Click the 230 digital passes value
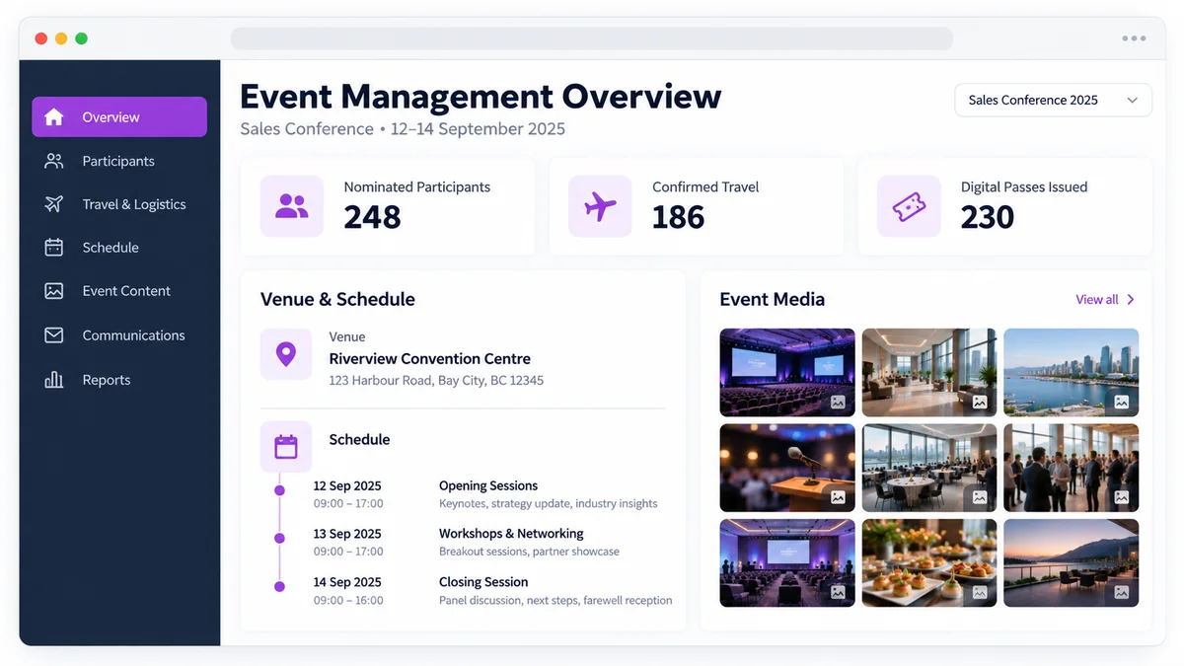Image resolution: width=1184 pixels, height=666 pixels. tap(988, 217)
